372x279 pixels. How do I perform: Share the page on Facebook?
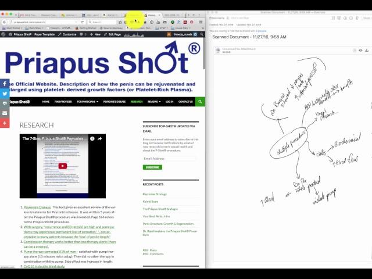coord(5,84)
